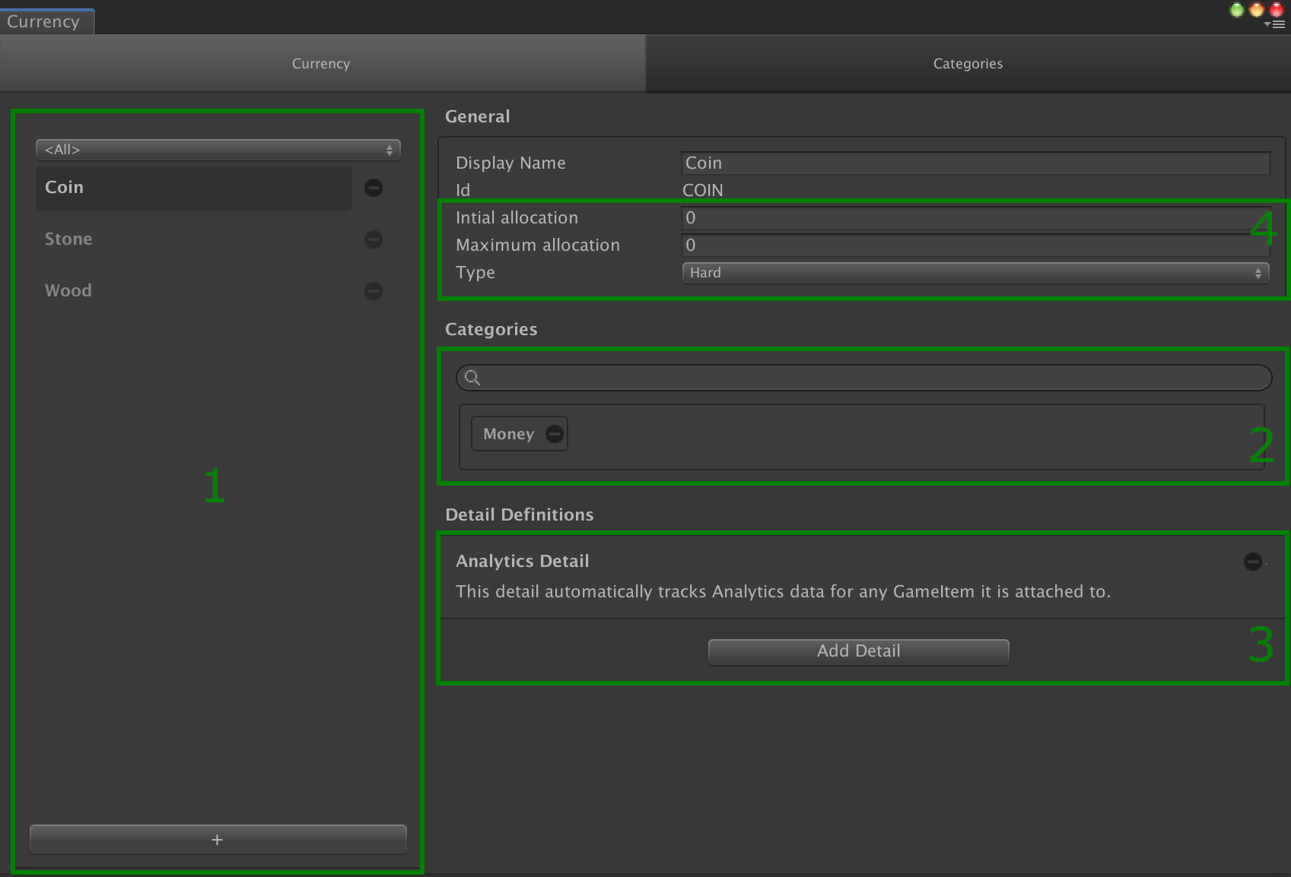Remove the Analytics Detail definition
Screen dimensions: 1291x877
coord(1253,562)
